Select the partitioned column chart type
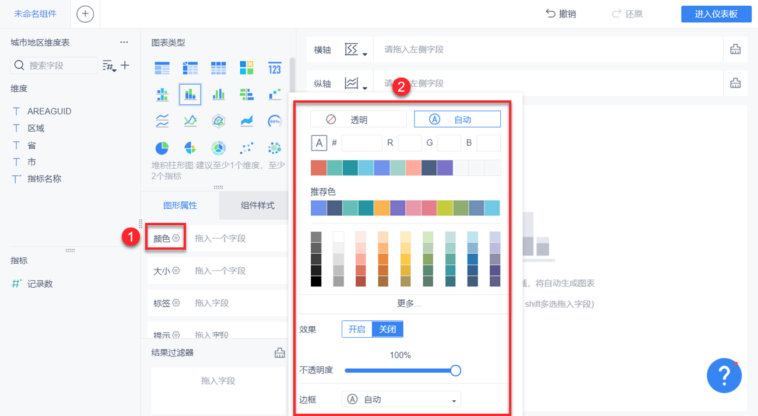758x416 pixels. [x=162, y=94]
